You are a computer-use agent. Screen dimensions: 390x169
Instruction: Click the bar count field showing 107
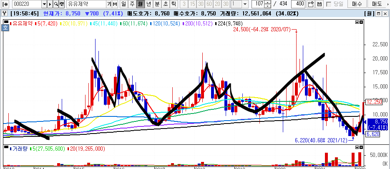pyautogui.click(x=258, y=4)
